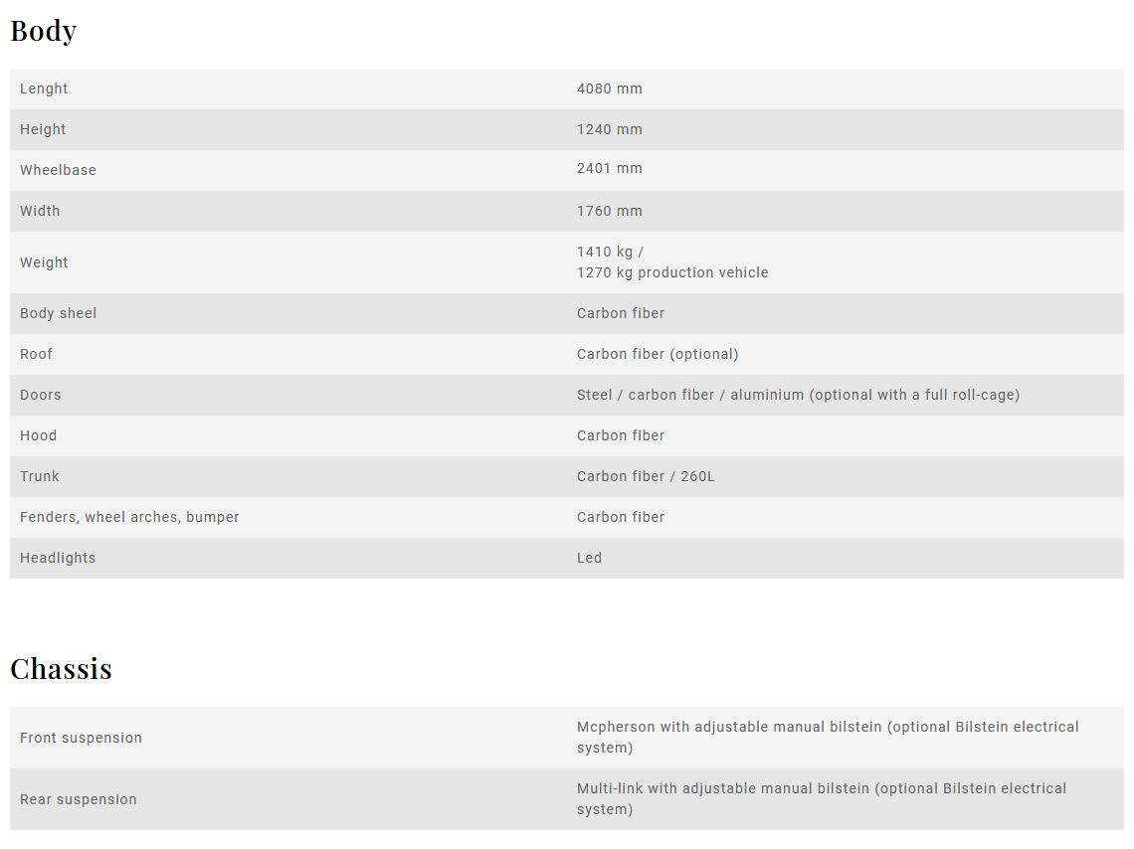Select the Fenders, wheel arches, bumper label

(128, 517)
